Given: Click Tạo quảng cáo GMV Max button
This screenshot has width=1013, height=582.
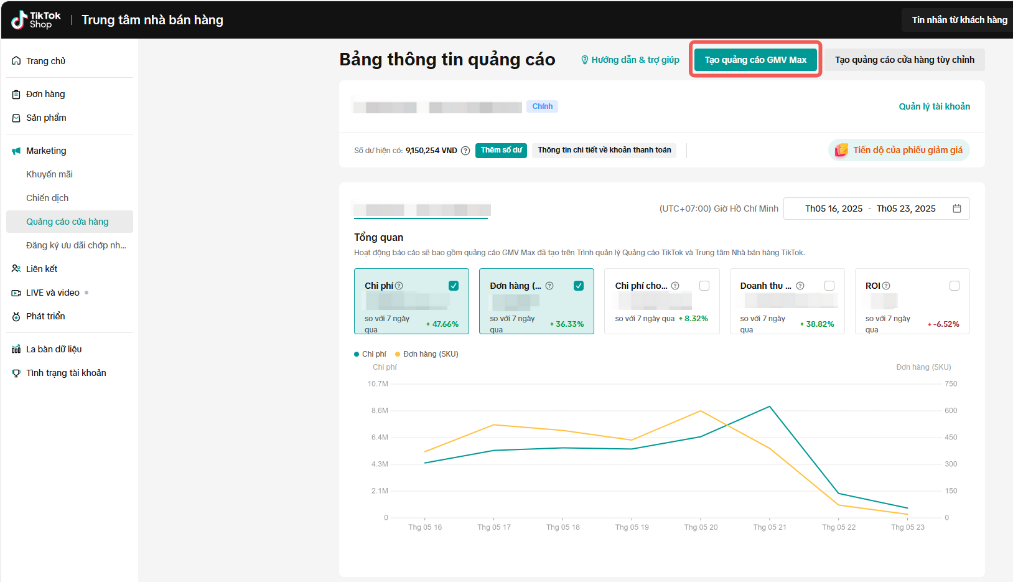Looking at the screenshot, I should click(755, 60).
